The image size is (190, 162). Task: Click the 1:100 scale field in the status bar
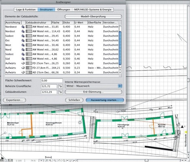tap(19, 161)
